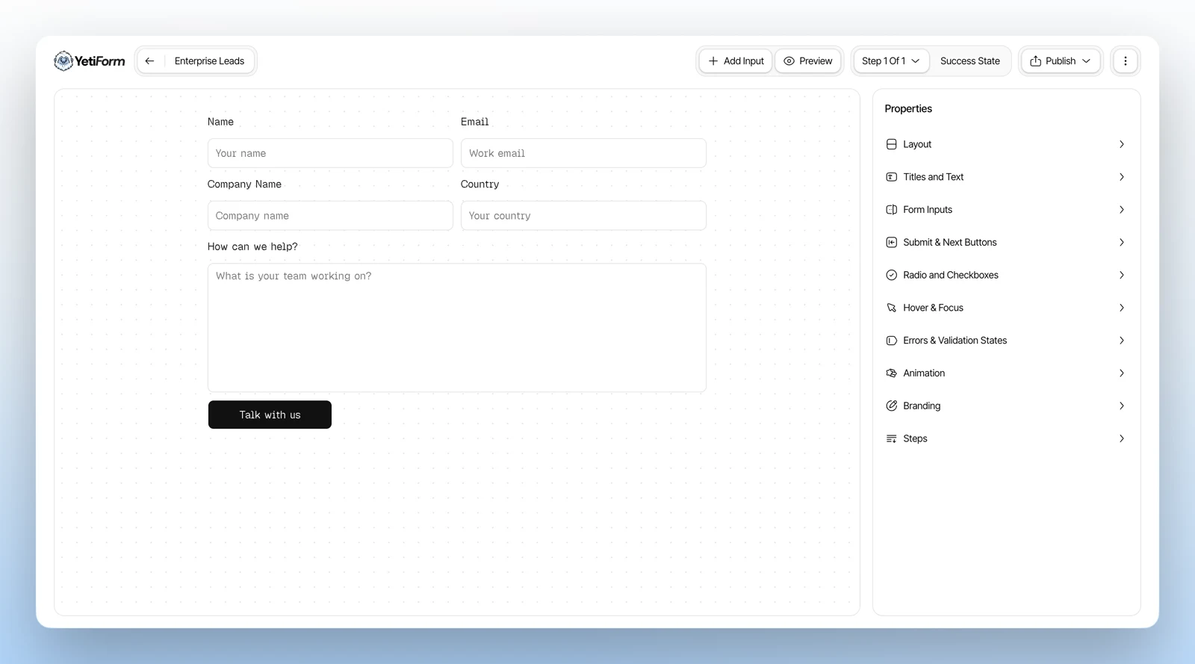The height and width of the screenshot is (664, 1195).
Task: Expand the Titles and Text chevron
Action: (1121, 177)
